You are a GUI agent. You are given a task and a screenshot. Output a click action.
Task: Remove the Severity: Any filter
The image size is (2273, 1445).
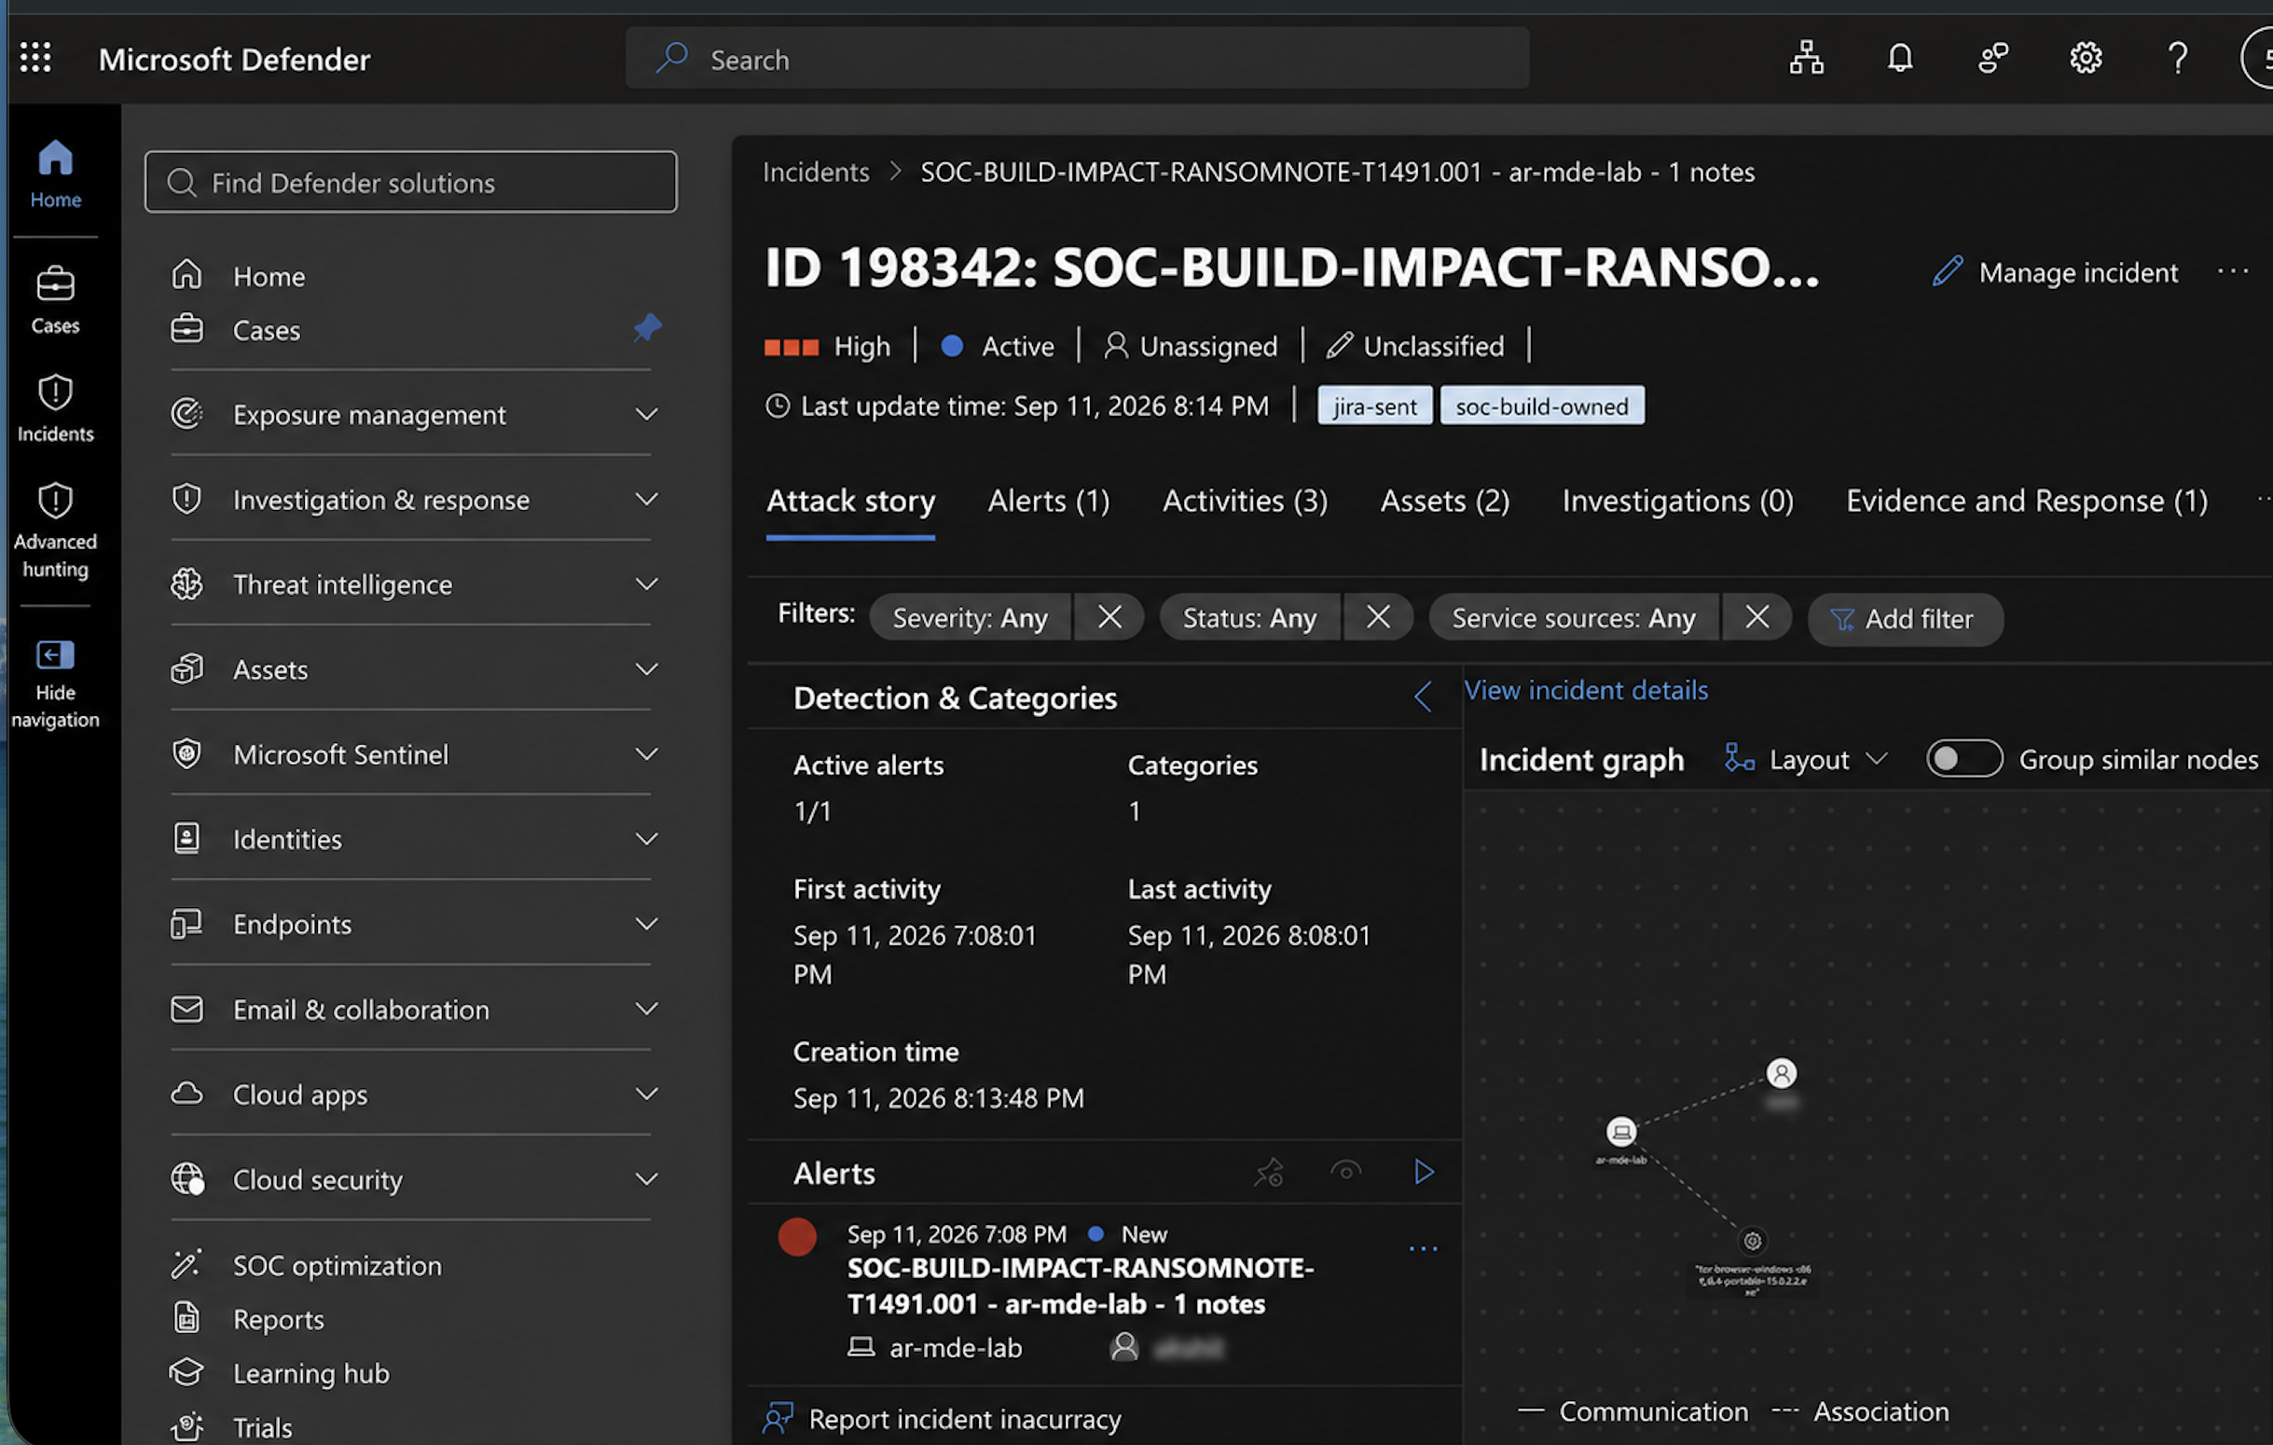point(1109,617)
